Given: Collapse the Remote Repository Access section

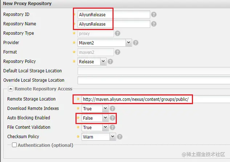Looking at the screenshot, I should pyautogui.click(x=11, y=89).
